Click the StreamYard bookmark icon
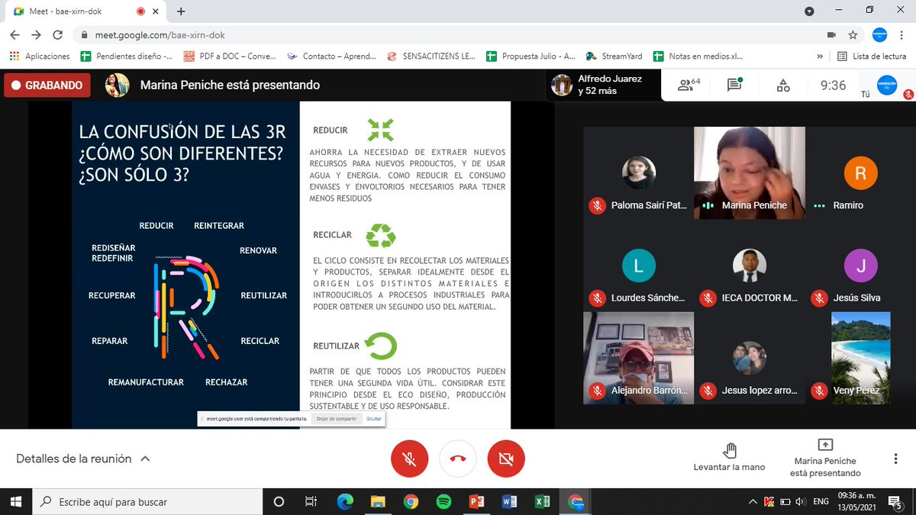The height and width of the screenshot is (515, 916). (589, 56)
